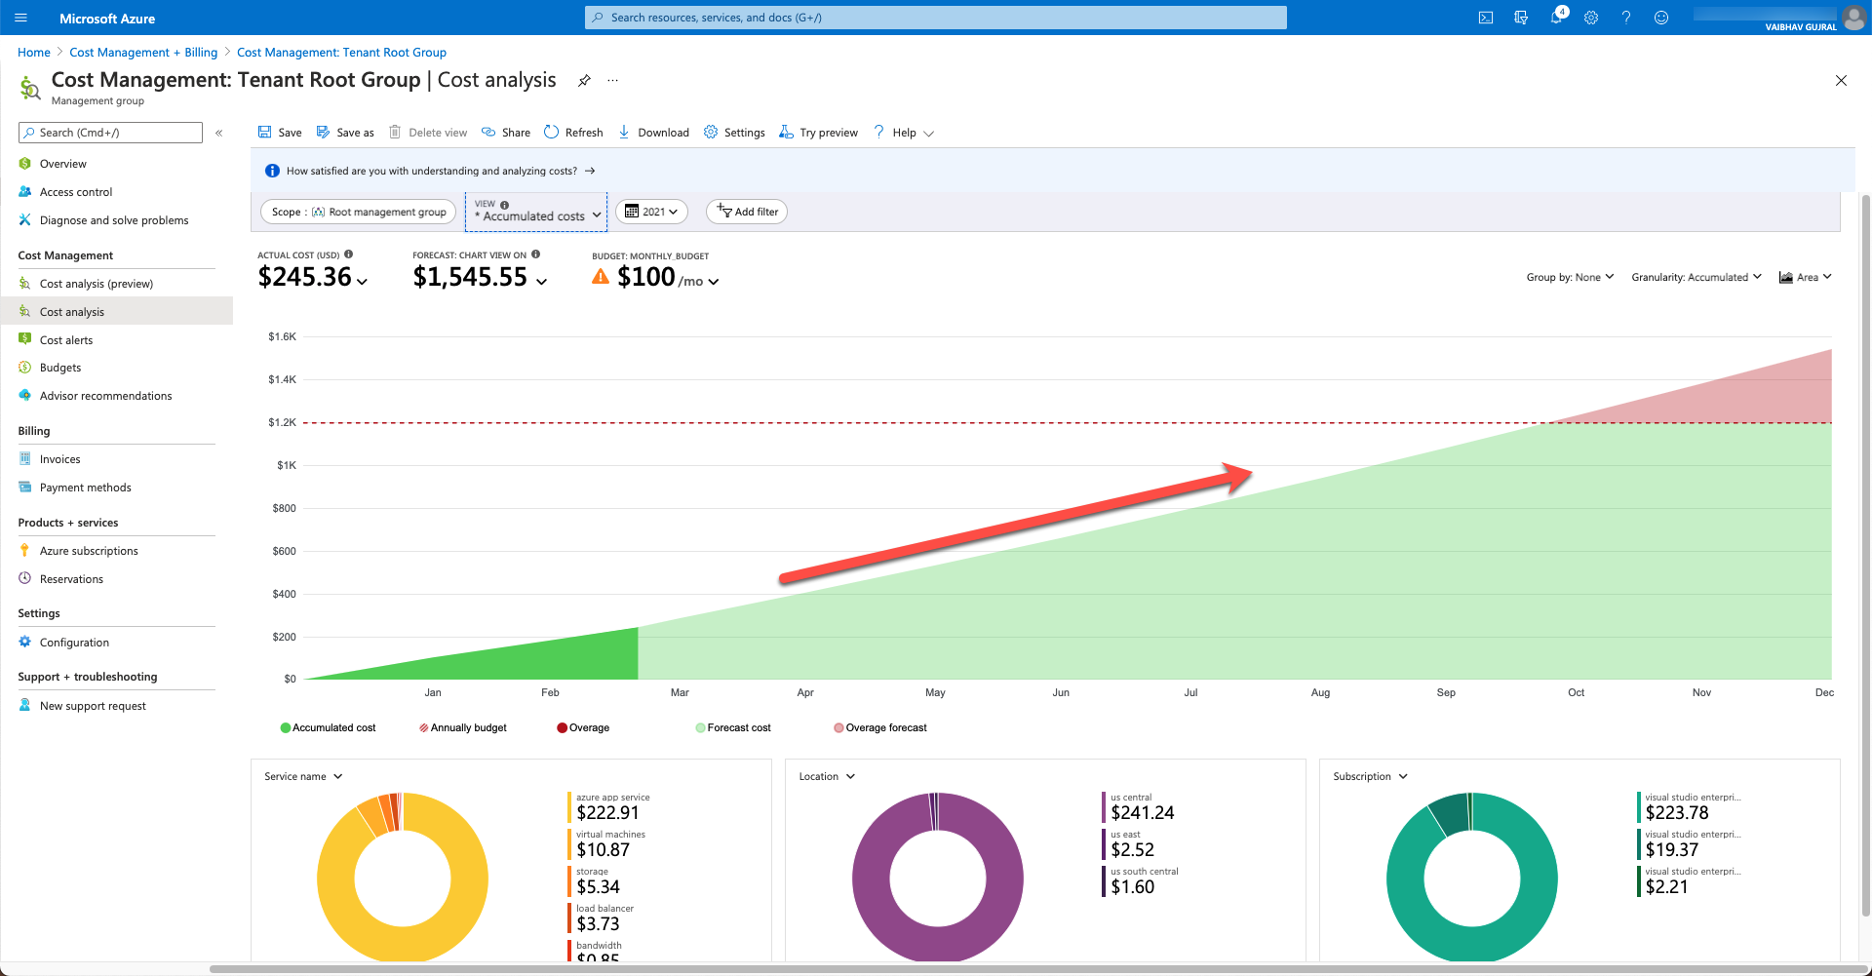The height and width of the screenshot is (976, 1872).
Task: Toggle the Overage forecast legend item
Action: (x=880, y=728)
